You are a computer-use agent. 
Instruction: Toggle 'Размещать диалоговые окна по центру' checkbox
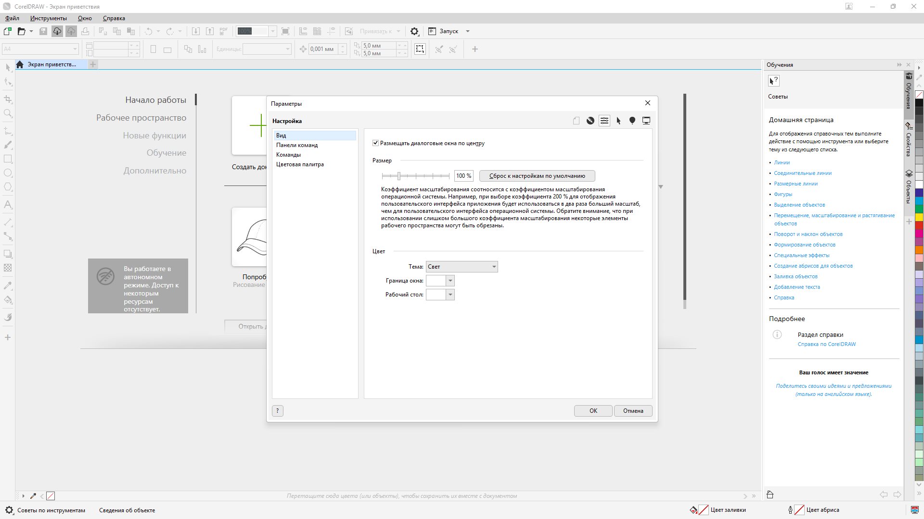[375, 143]
